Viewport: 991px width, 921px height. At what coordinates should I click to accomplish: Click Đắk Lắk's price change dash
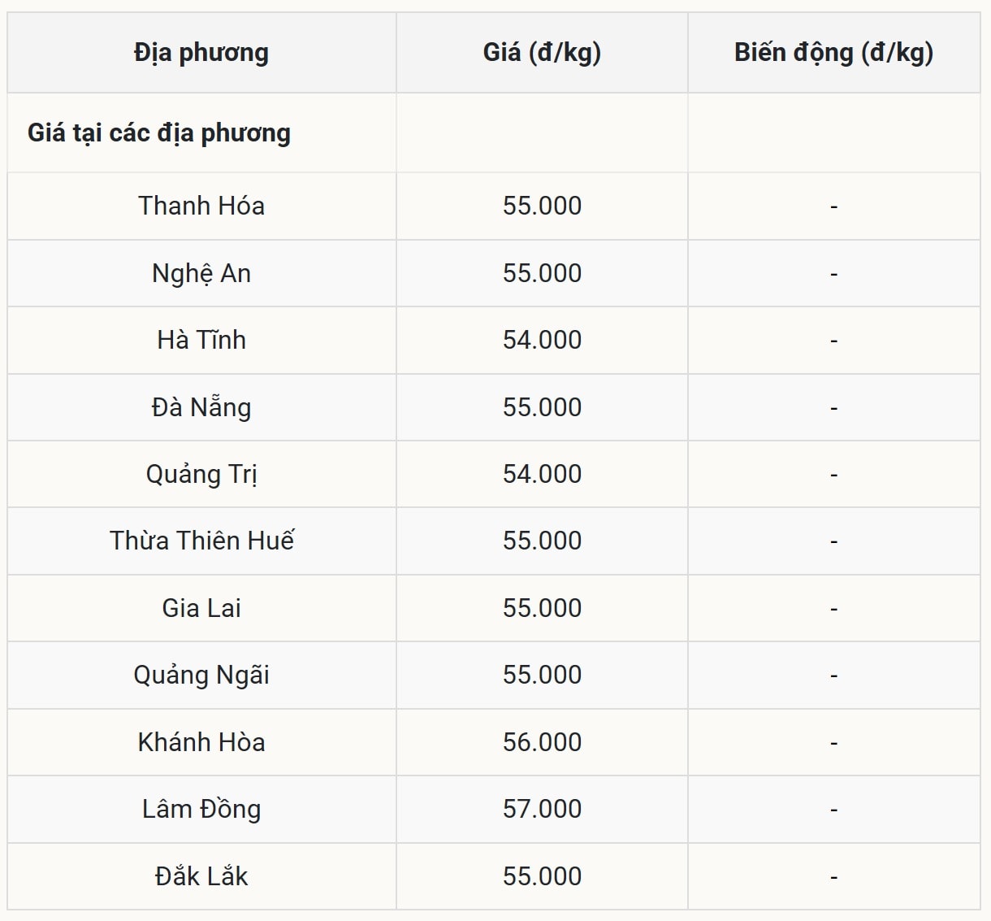point(833,877)
